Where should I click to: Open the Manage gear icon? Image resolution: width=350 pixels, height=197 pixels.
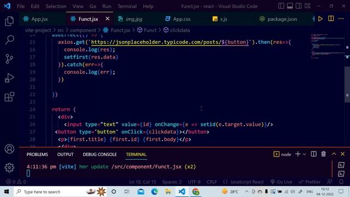click(x=9, y=167)
